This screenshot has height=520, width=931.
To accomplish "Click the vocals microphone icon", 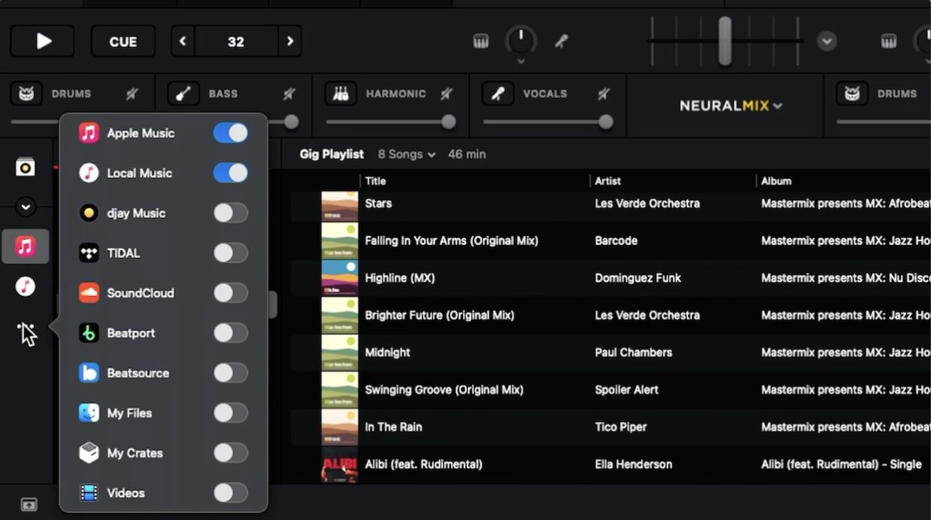I will coord(498,93).
